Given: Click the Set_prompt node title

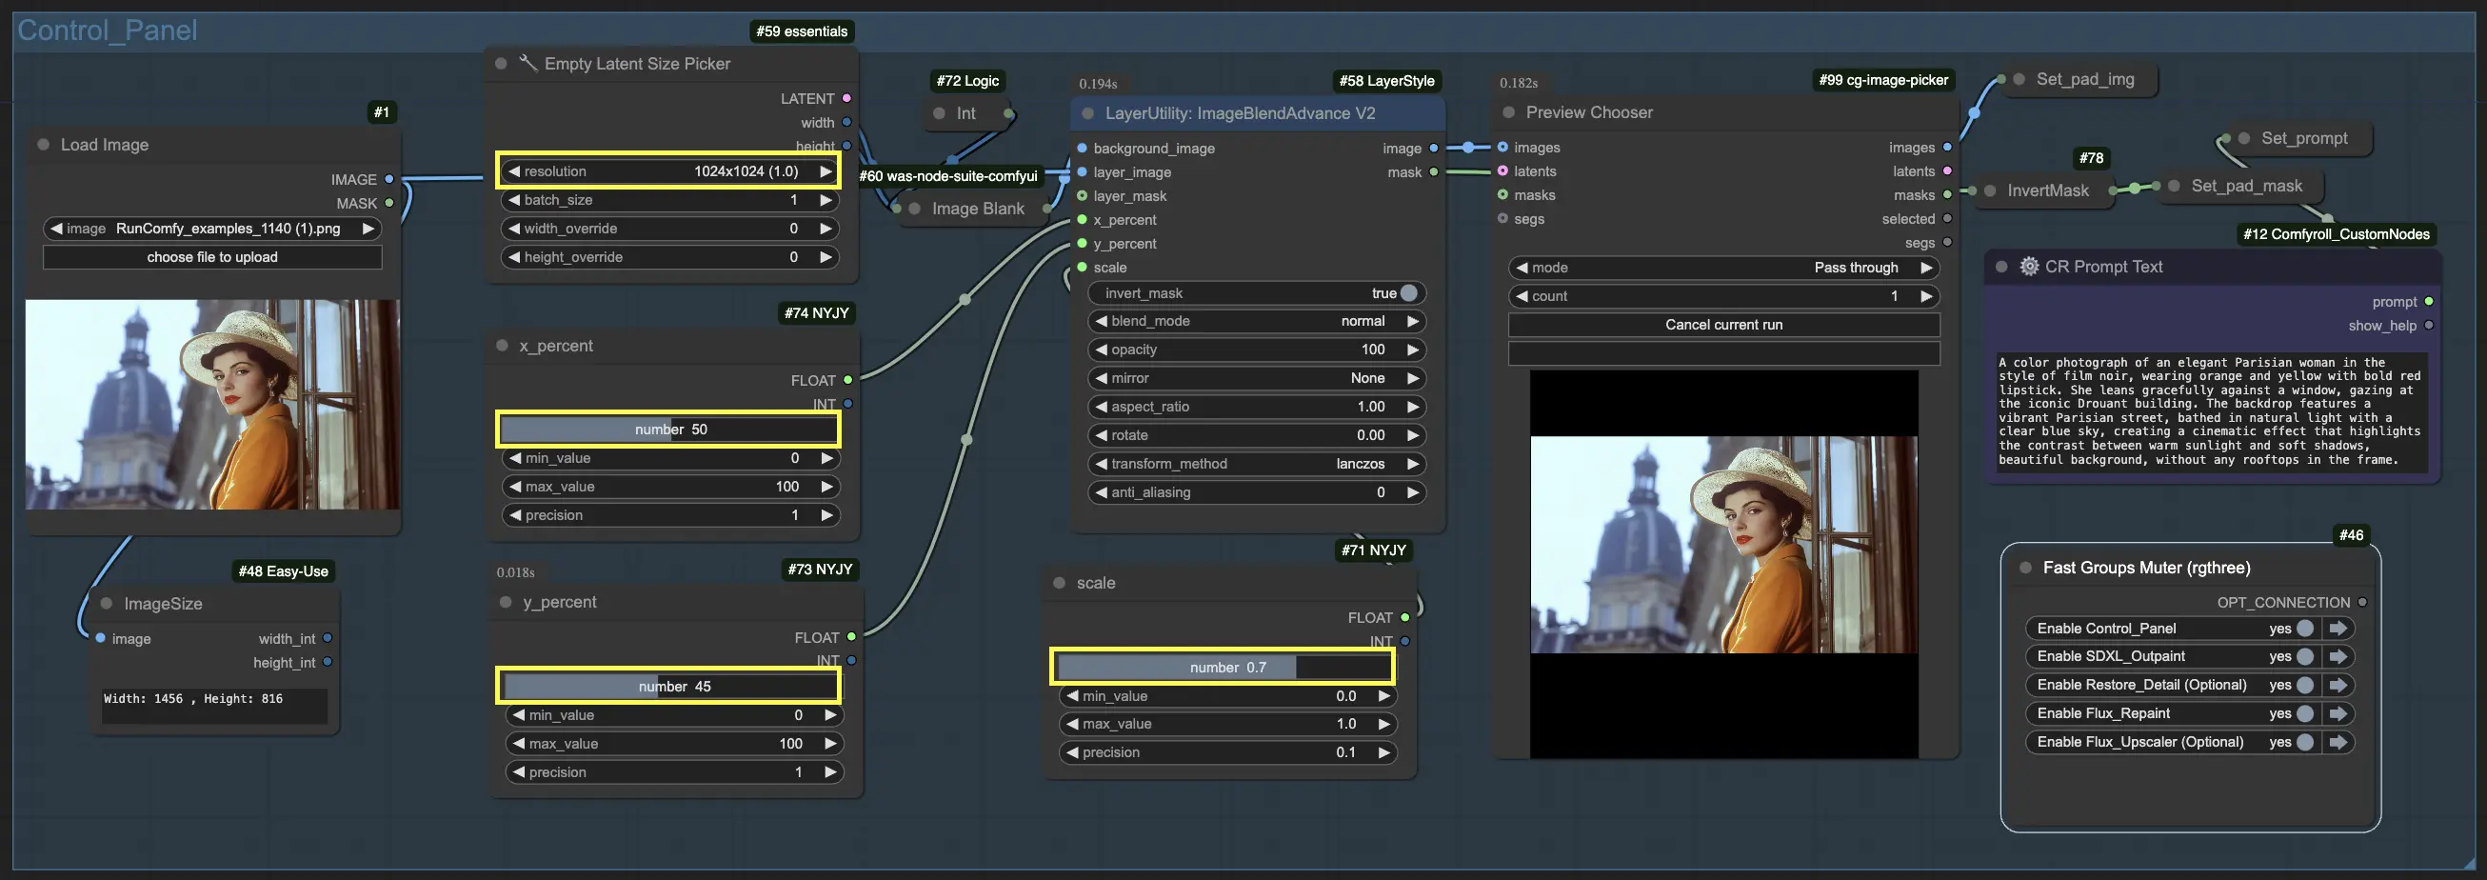Looking at the screenshot, I should coord(2303,138).
